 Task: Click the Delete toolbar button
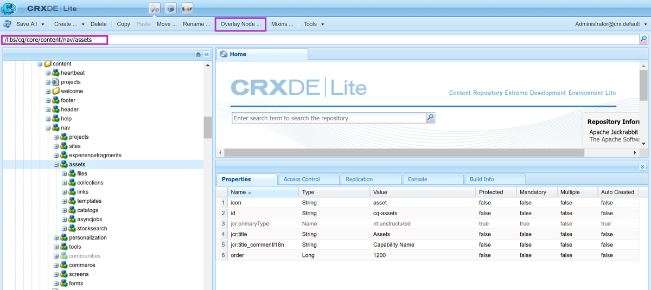pyautogui.click(x=99, y=24)
